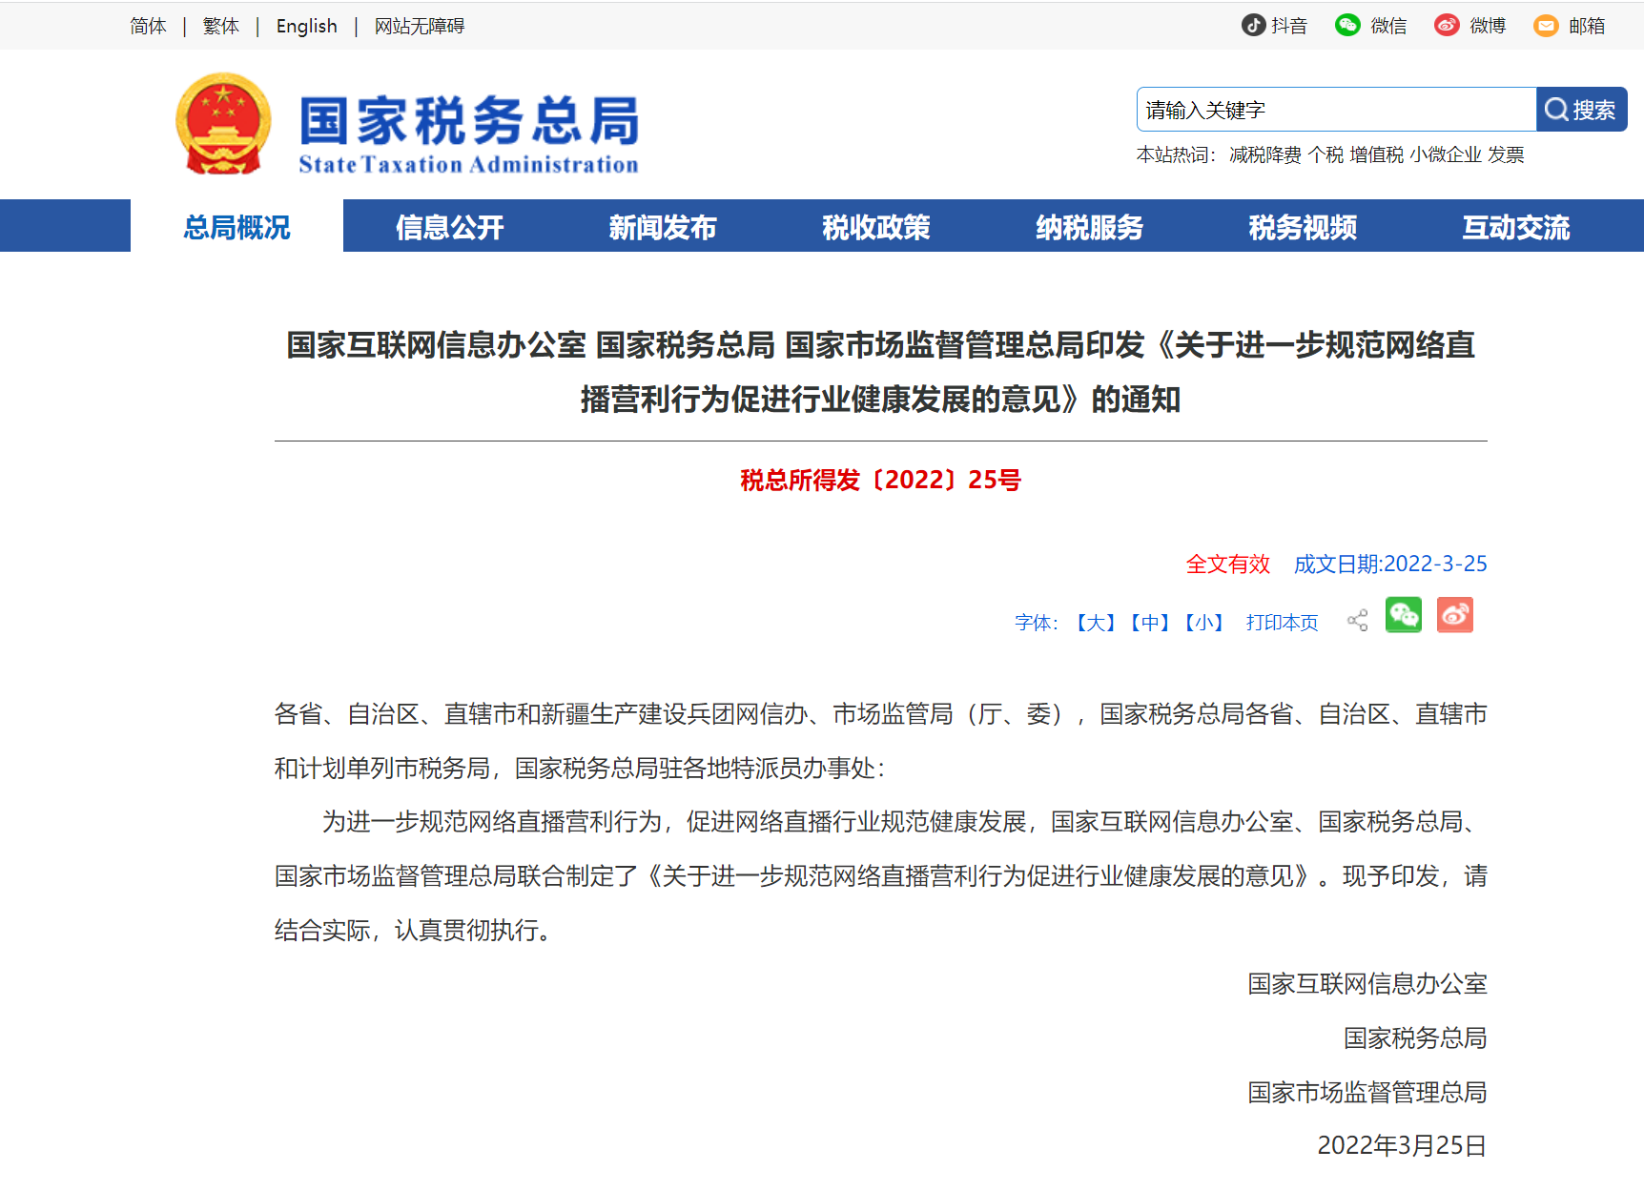Set font size to small 【小】

[x=1203, y=623]
